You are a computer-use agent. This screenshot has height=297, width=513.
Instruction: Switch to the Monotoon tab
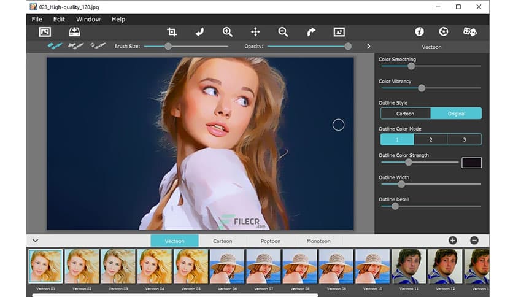(x=318, y=241)
